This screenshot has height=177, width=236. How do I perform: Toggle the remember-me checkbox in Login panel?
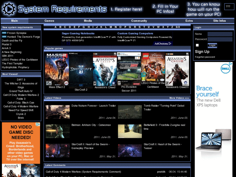tap(197, 45)
